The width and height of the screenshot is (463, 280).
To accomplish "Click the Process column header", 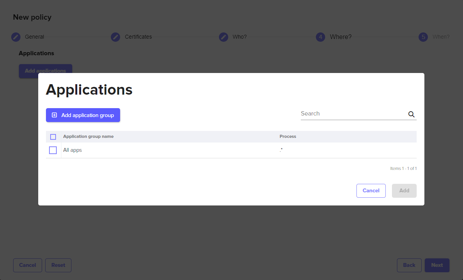I will [x=288, y=137].
